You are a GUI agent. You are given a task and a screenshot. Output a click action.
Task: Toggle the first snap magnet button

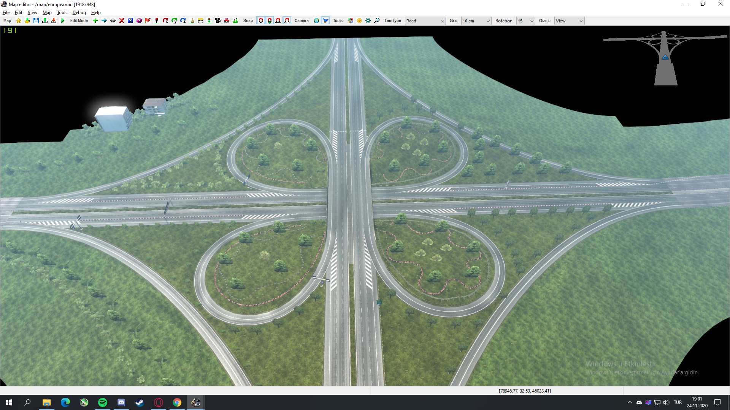click(261, 21)
